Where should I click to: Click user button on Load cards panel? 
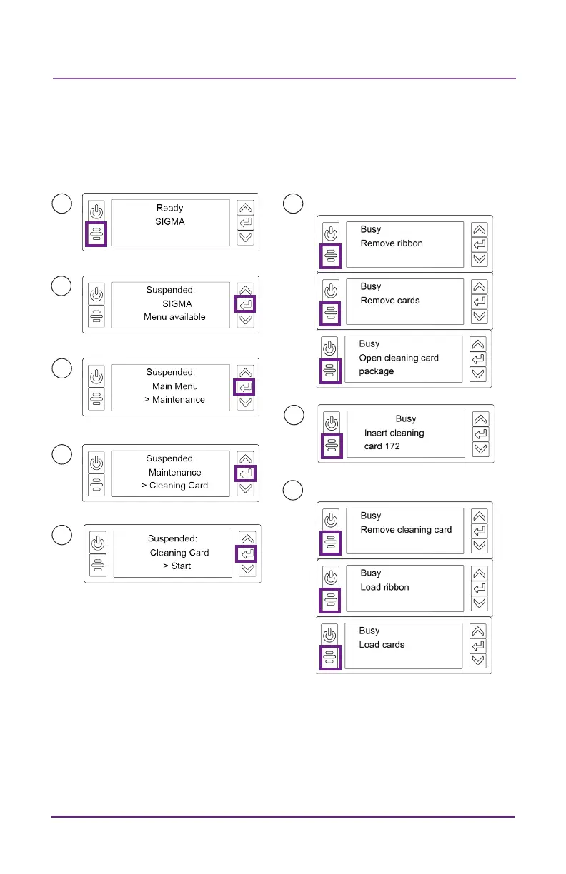[329, 658]
